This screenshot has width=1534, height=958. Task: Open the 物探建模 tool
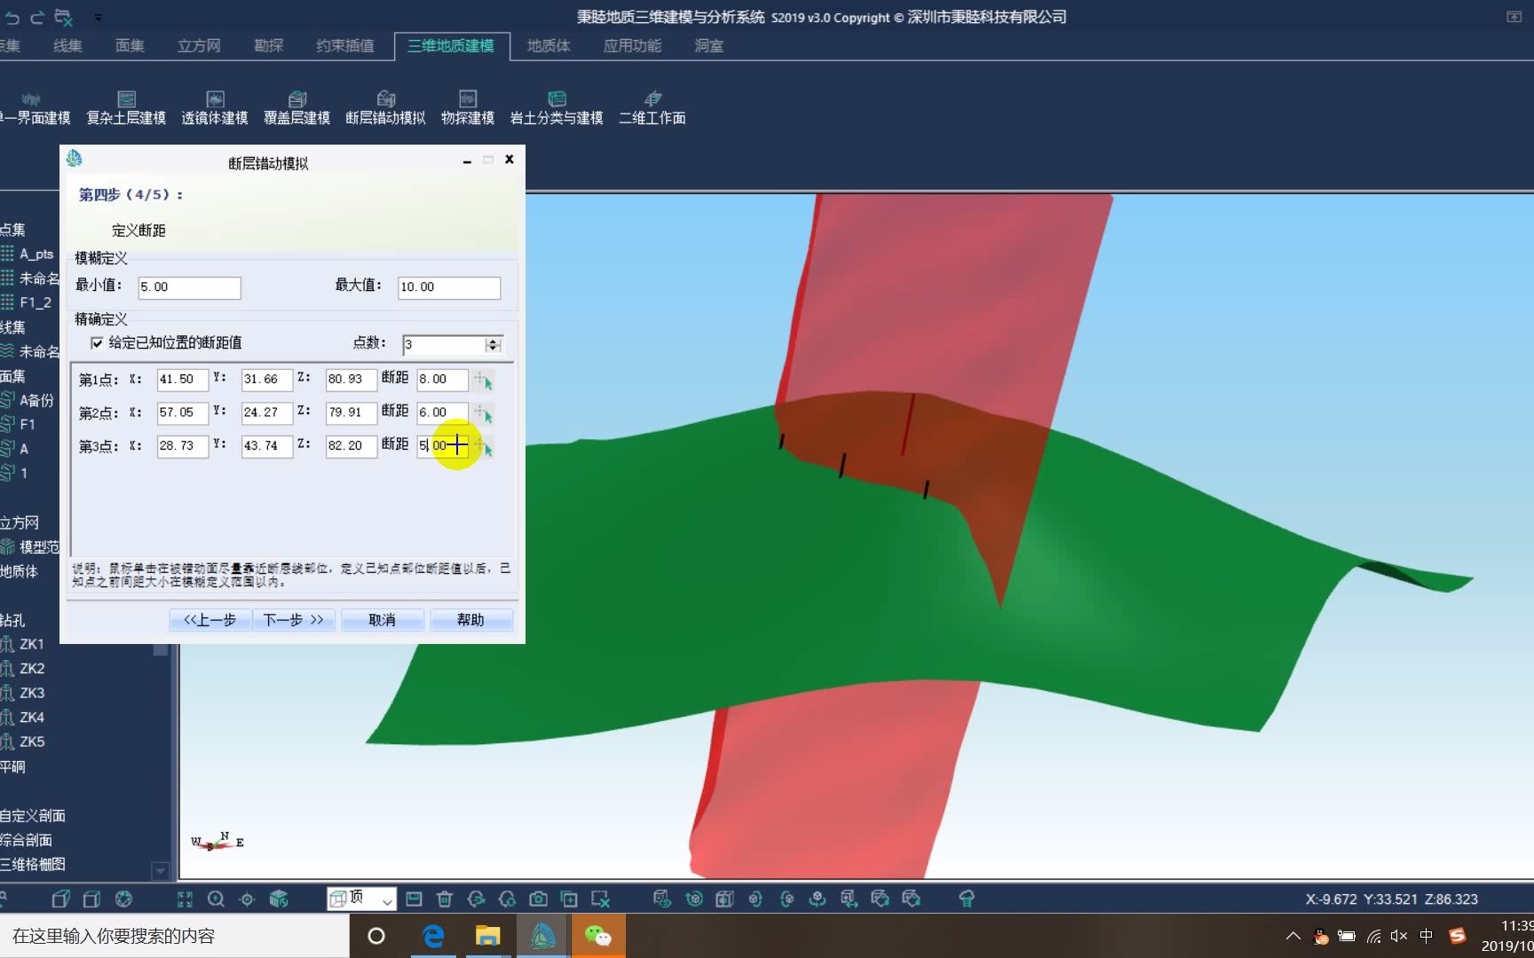pyautogui.click(x=467, y=106)
